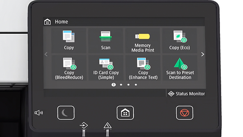This screenshot has height=137, width=243.
Task: Start ID Card Copy (Simple)
Action: click(106, 68)
